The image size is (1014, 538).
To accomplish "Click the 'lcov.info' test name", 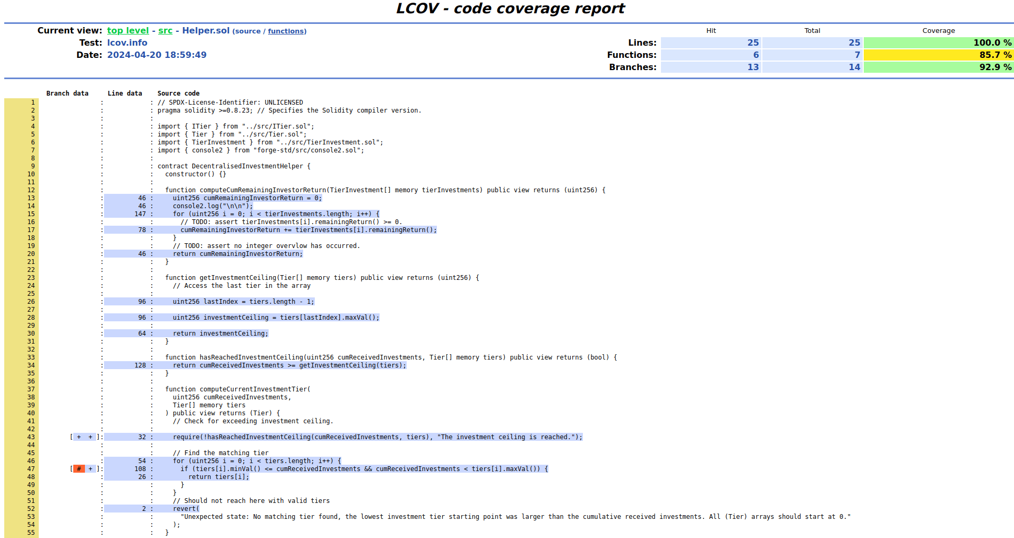I will (127, 43).
